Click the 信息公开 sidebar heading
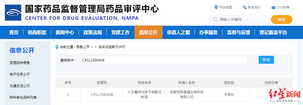The width and height of the screenshot is (303, 105). click(22, 51)
